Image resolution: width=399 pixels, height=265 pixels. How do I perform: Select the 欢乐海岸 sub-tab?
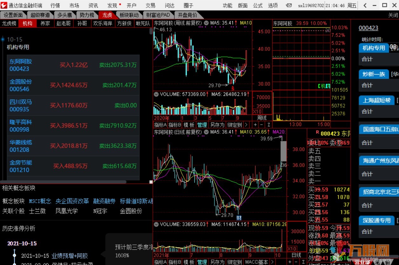tap(103, 23)
